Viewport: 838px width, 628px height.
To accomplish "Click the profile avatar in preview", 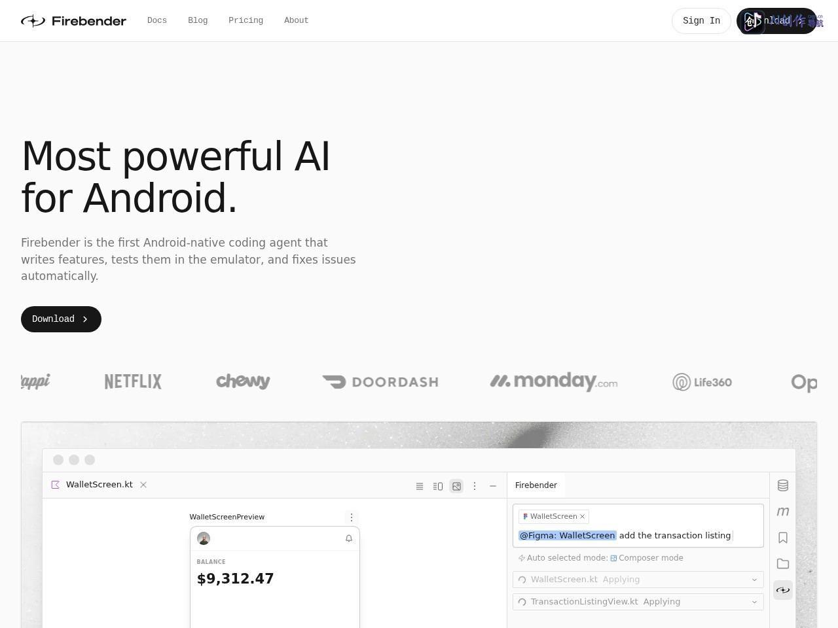I will tap(204, 538).
